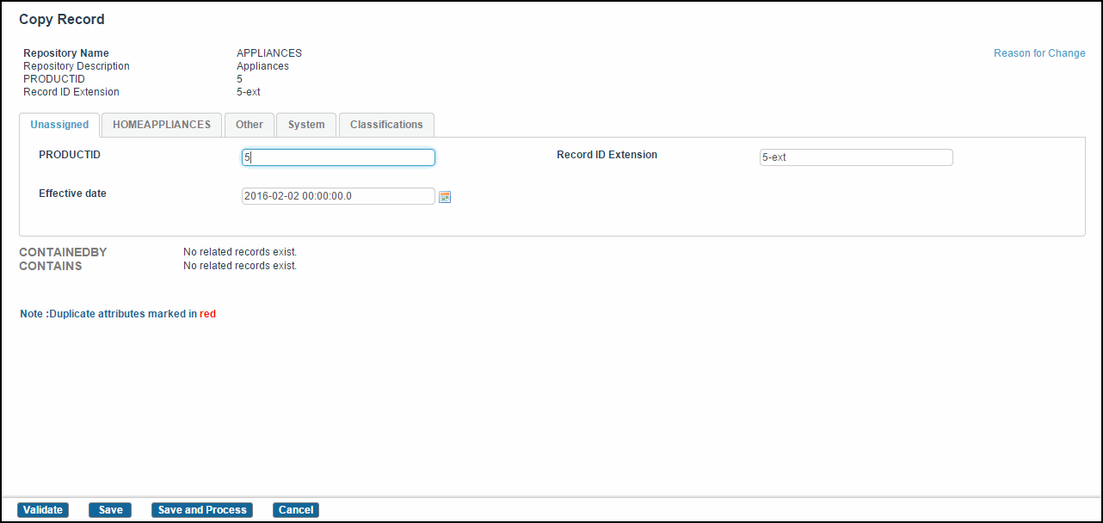
Task: Open the Effective date calendar picker
Action: (x=445, y=197)
